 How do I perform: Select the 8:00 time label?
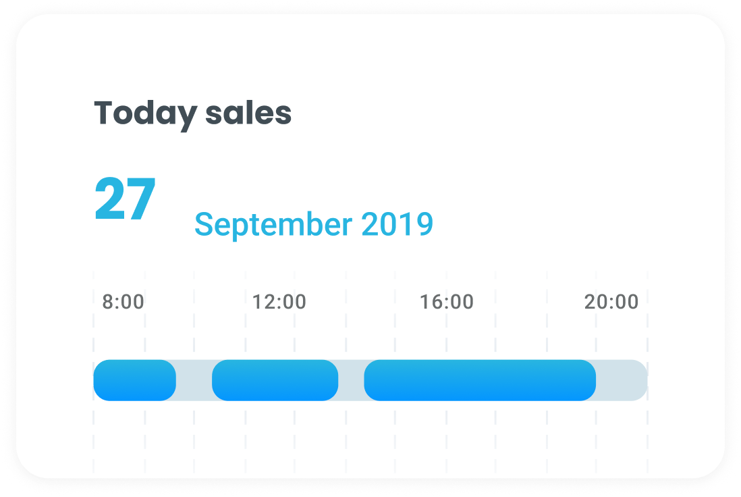point(123,302)
